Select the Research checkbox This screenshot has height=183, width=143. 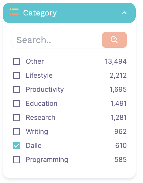[17, 118]
